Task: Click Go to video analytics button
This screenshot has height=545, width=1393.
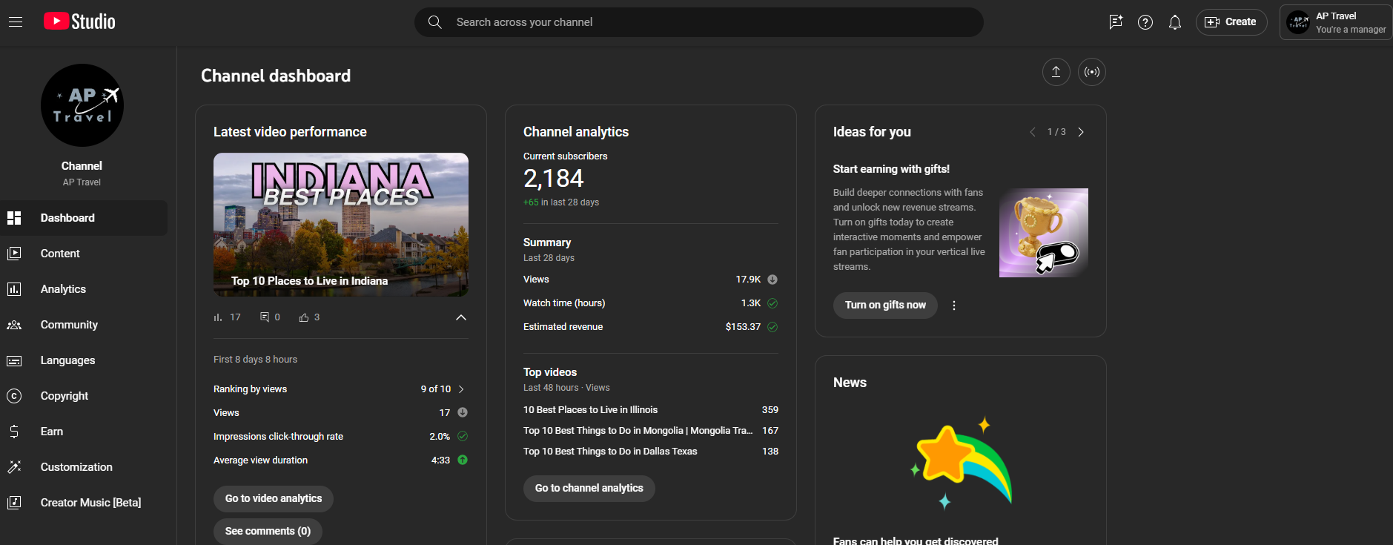Action: point(274,499)
